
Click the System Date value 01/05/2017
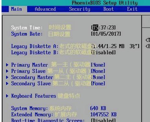(x=106, y=34)
